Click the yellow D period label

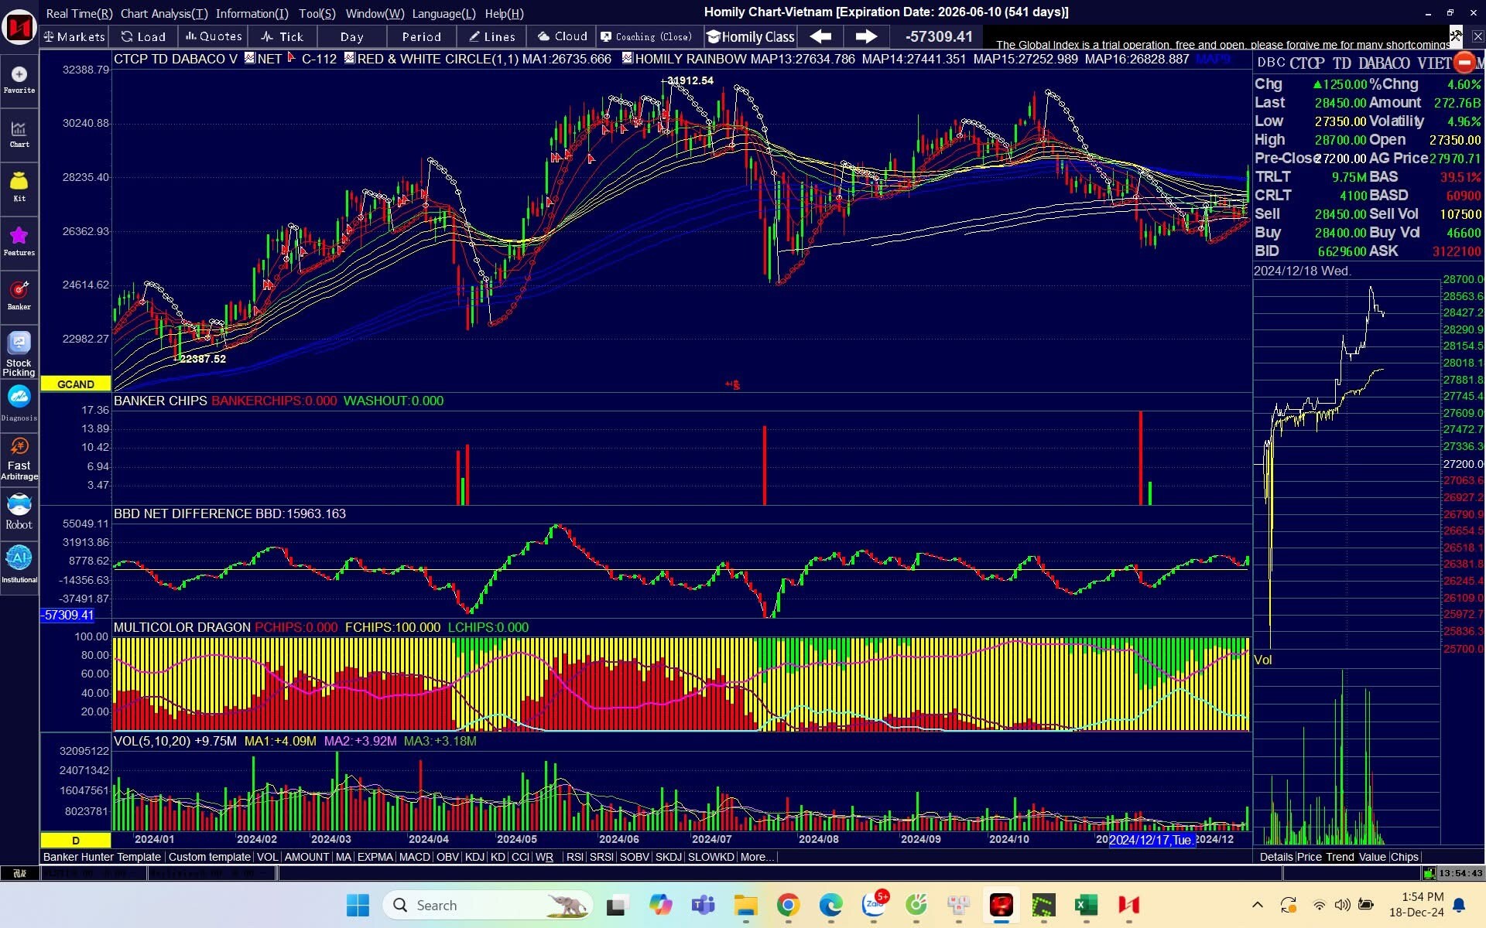click(x=76, y=840)
